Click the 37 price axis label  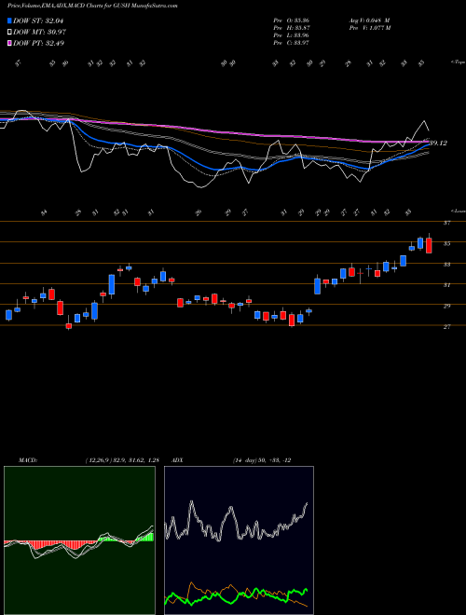[x=446, y=223]
